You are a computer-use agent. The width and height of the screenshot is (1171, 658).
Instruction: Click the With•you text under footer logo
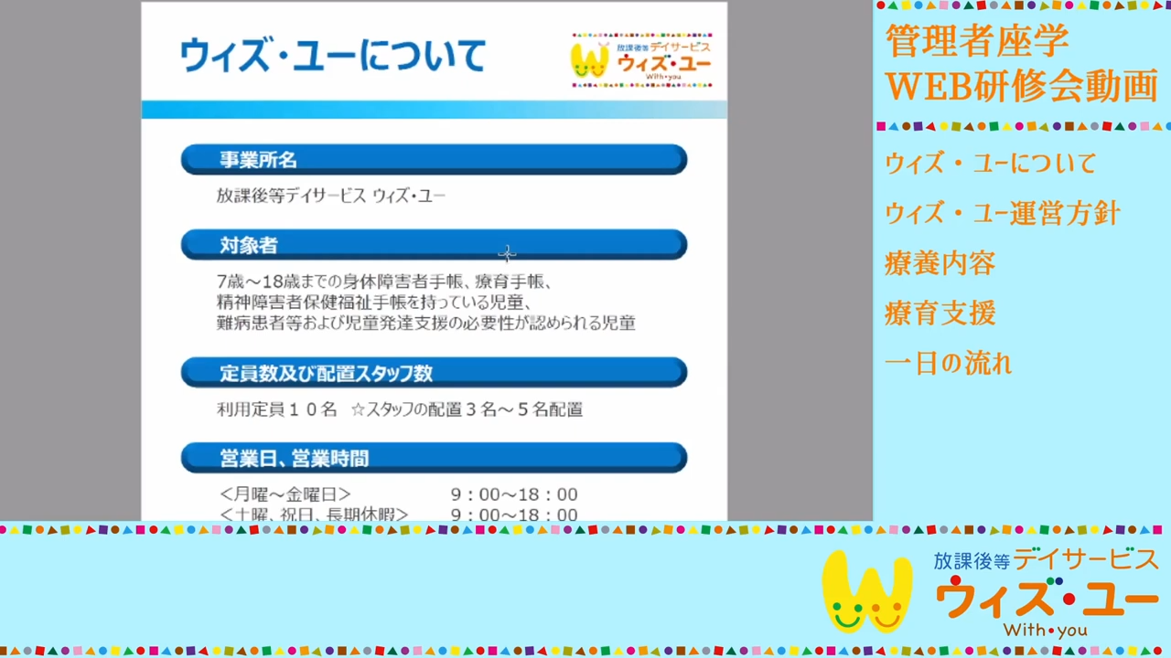tap(1045, 630)
